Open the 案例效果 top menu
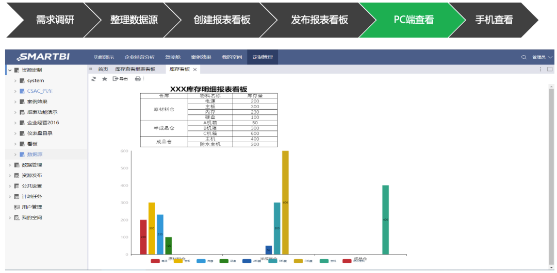Screen dimensions: 557x273 pos(201,57)
